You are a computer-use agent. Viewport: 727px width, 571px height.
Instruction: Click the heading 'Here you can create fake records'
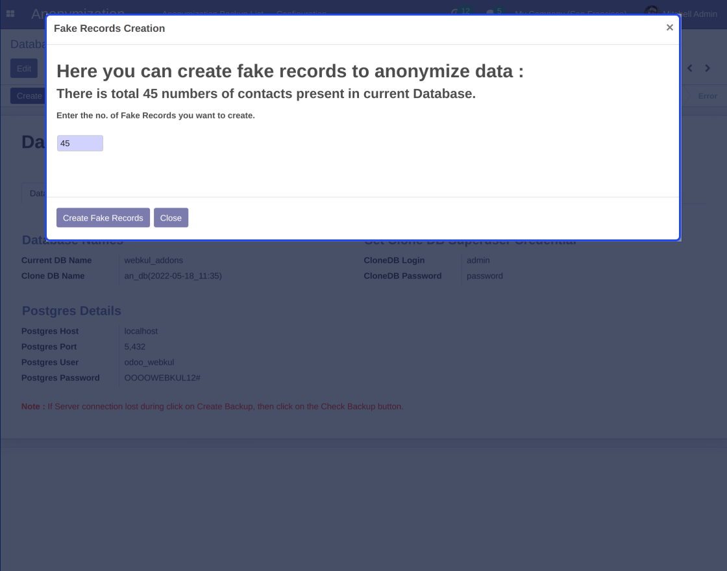[290, 71]
